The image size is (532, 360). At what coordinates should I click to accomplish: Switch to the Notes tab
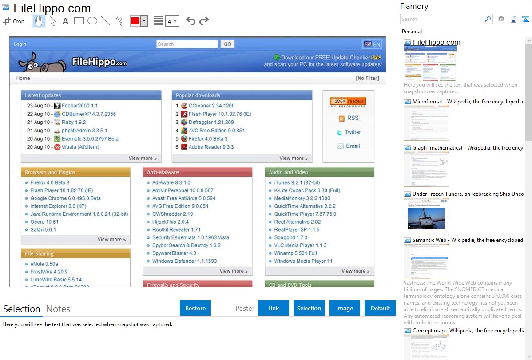click(58, 309)
